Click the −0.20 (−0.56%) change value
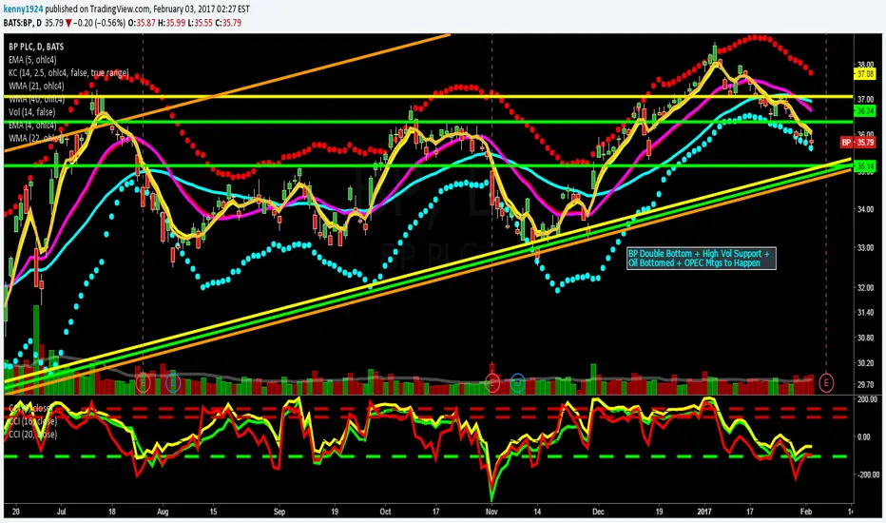The image size is (886, 523). coord(100,23)
